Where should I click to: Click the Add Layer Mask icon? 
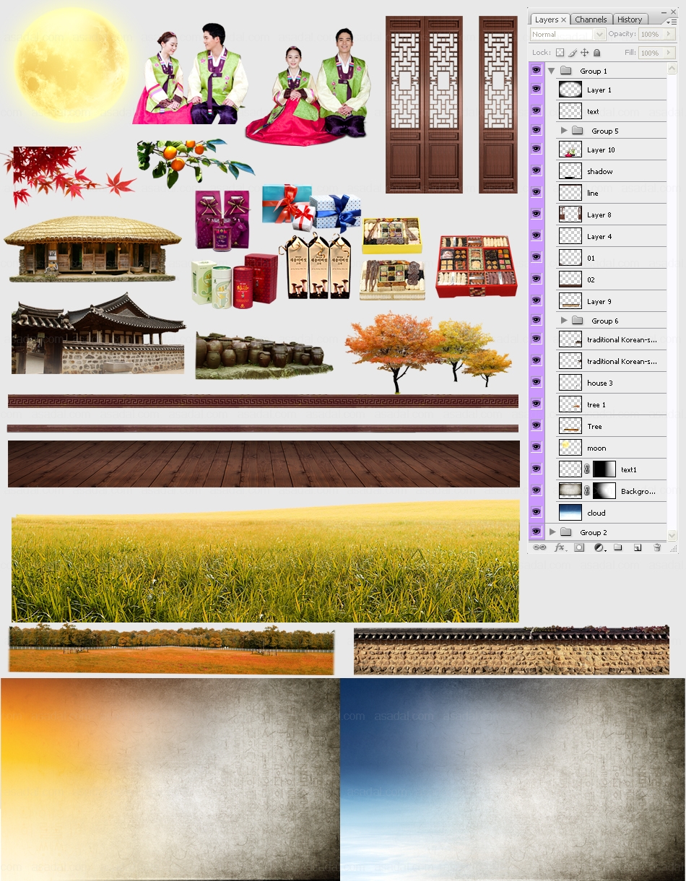tap(579, 548)
